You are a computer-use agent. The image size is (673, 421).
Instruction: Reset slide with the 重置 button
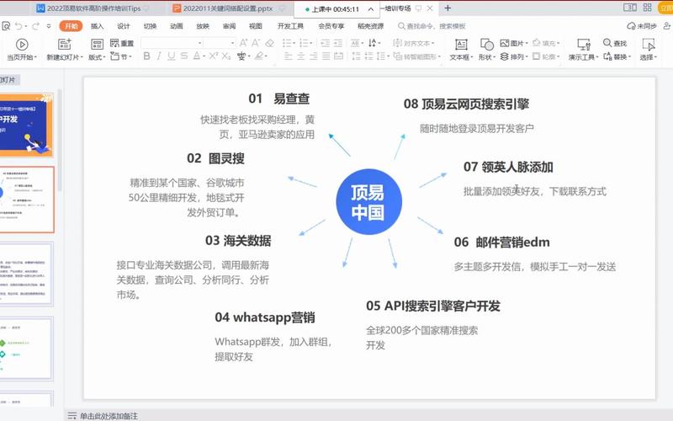coord(122,43)
